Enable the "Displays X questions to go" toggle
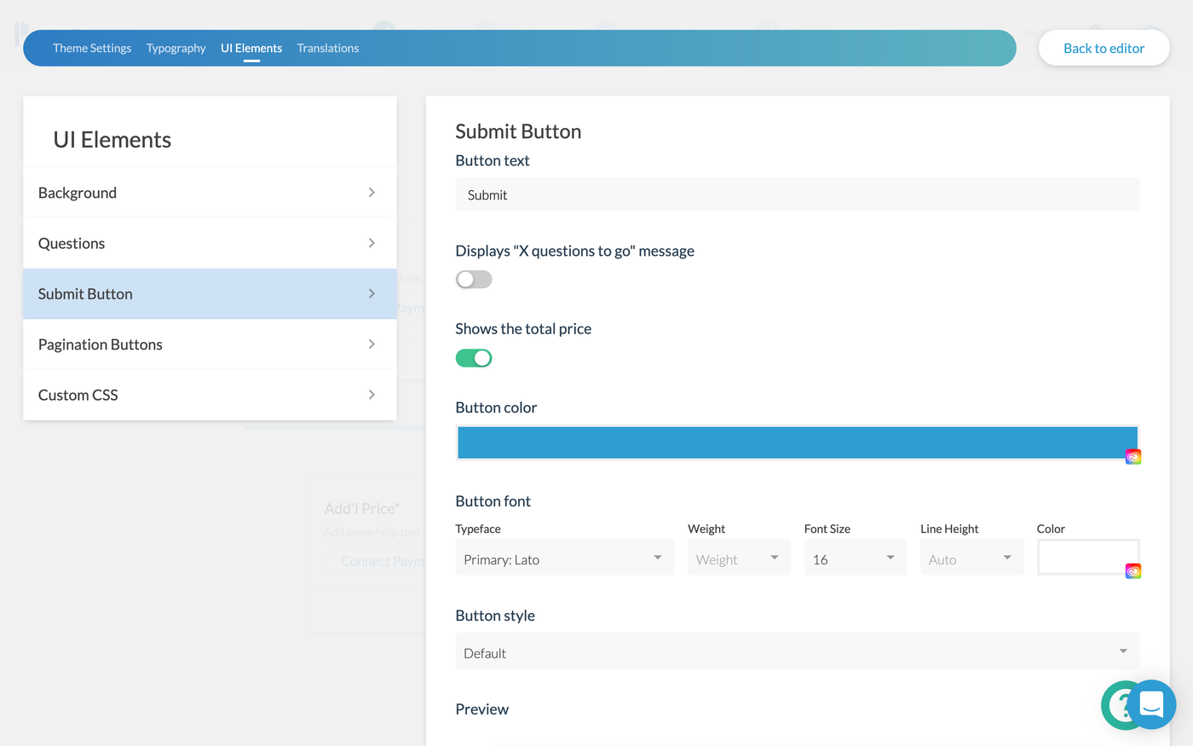The width and height of the screenshot is (1193, 746). 474,279
